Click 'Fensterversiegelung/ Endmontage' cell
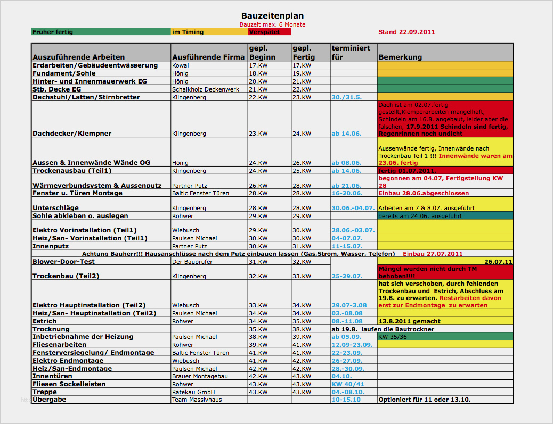553x424 pixels. pyautogui.click(x=101, y=353)
